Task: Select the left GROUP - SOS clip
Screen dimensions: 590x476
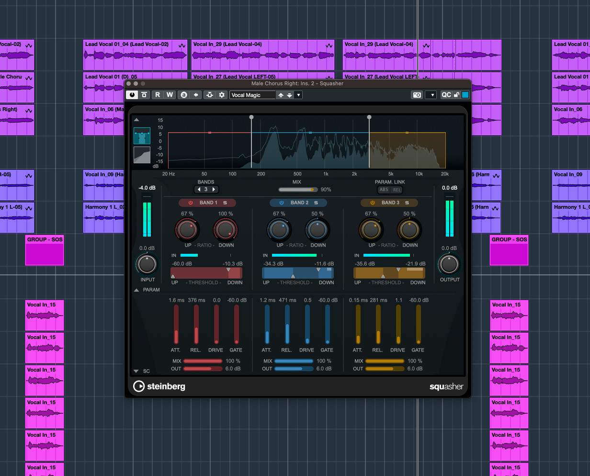Action: pos(45,250)
